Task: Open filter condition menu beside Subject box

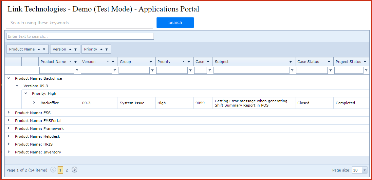Action: [292, 70]
